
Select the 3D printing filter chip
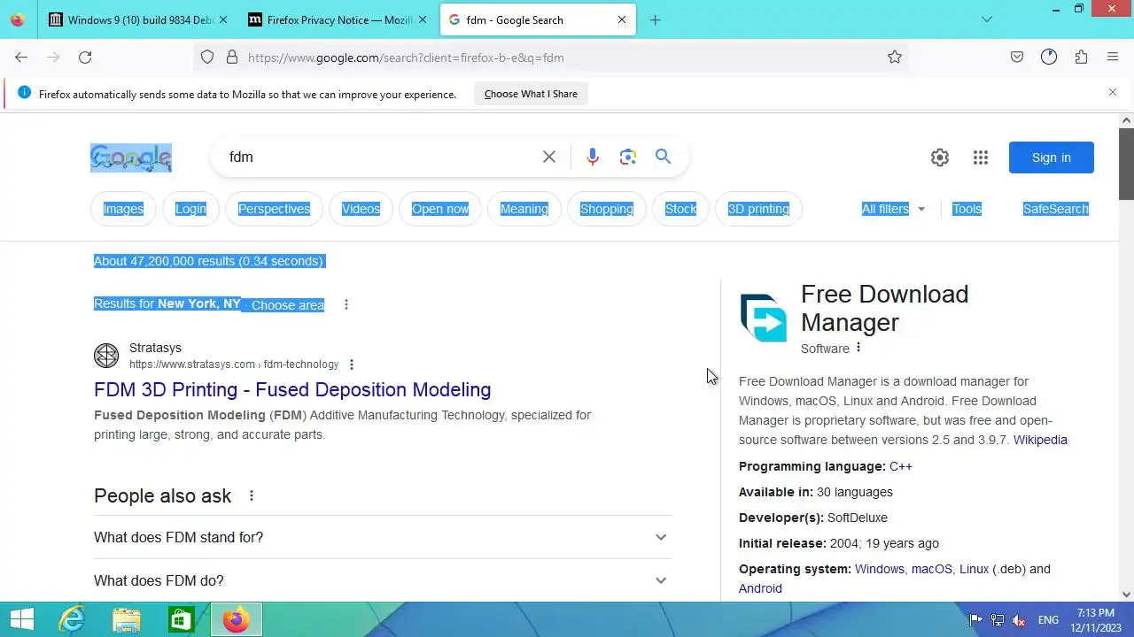coord(758,209)
